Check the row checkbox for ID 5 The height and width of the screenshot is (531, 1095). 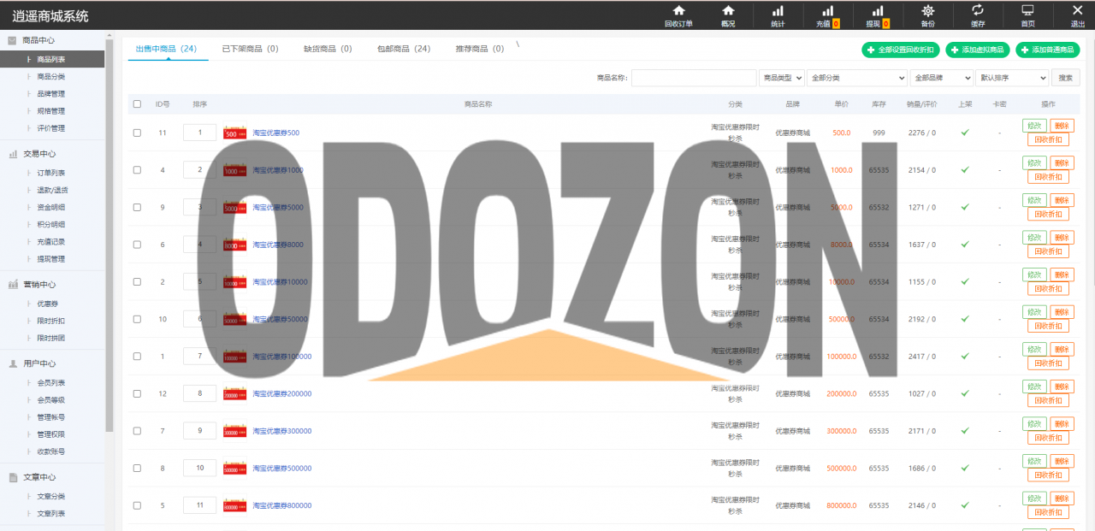(137, 505)
